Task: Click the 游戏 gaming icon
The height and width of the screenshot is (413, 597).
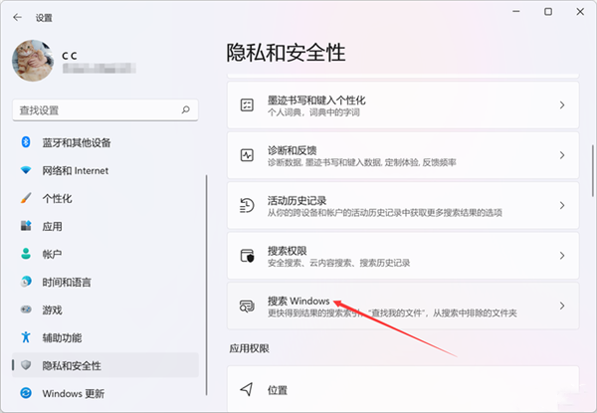Action: coord(26,310)
